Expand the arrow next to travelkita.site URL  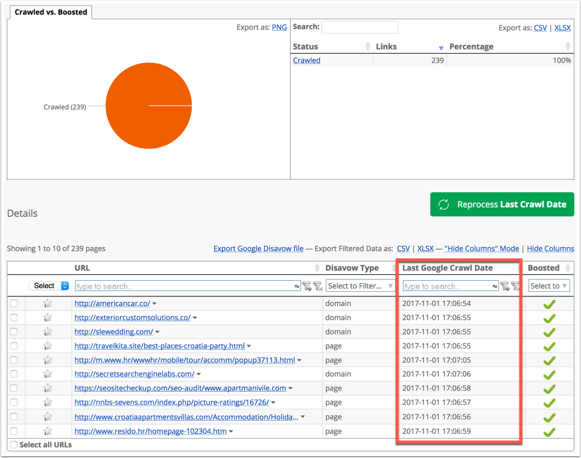(249, 346)
